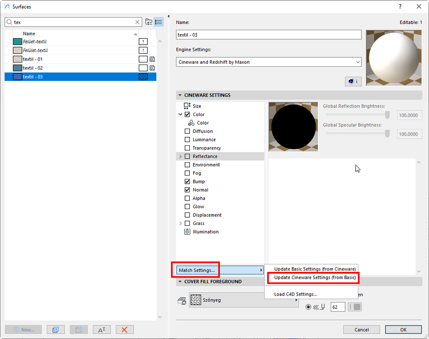The width and height of the screenshot is (429, 339).
Task: Click the fill pen color swatch button
Action: 355,307
